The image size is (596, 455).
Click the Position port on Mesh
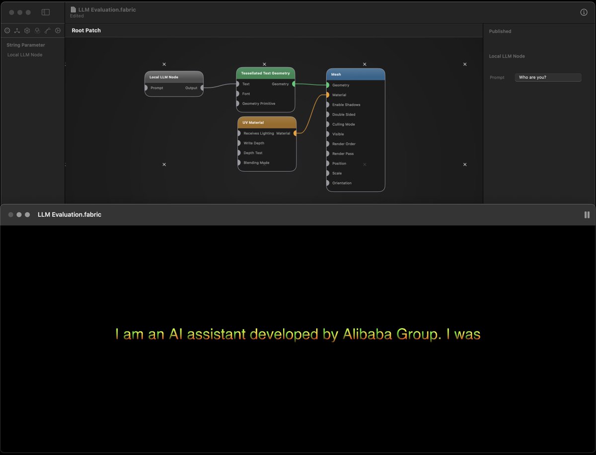click(327, 163)
